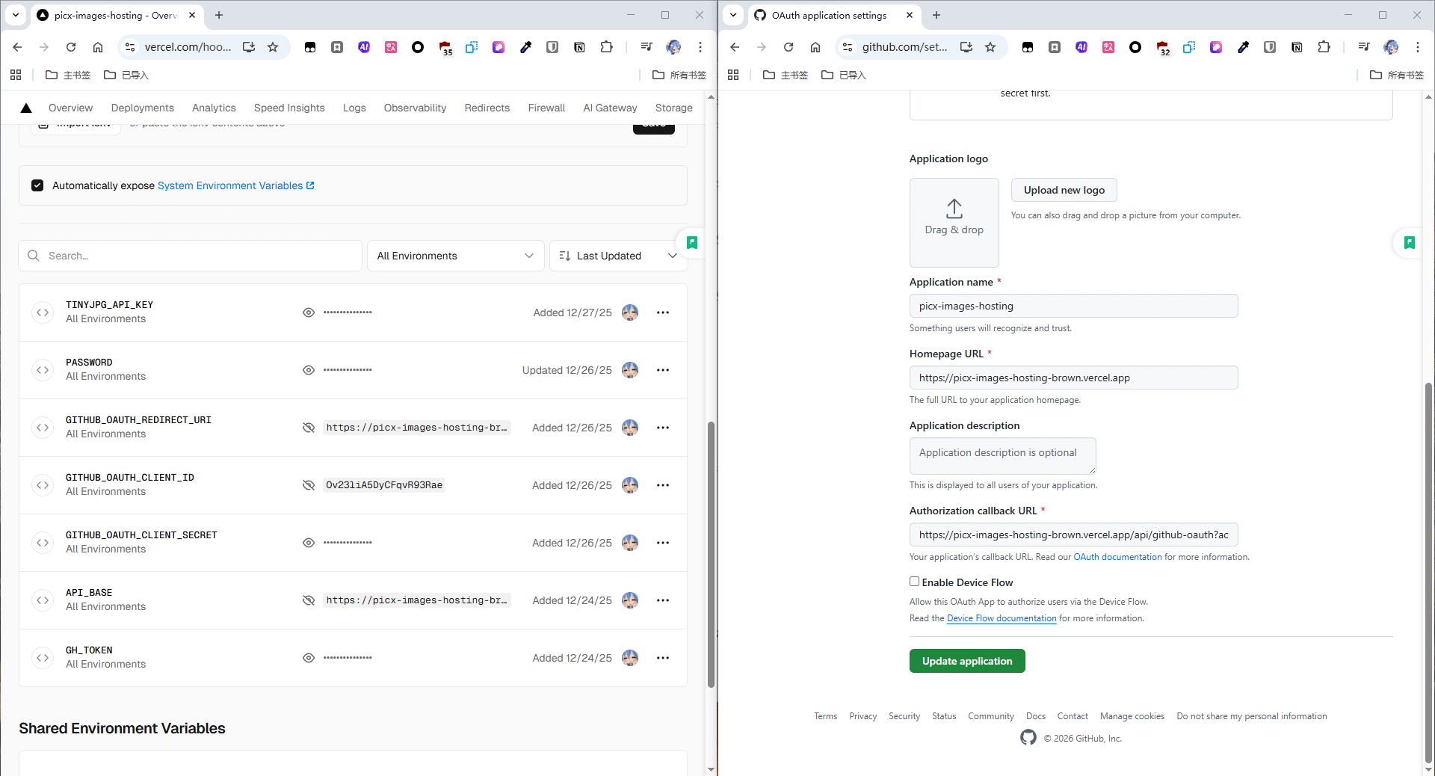Open Extensions puzzle icon in Vercel window
1435x776 pixels.
click(606, 47)
